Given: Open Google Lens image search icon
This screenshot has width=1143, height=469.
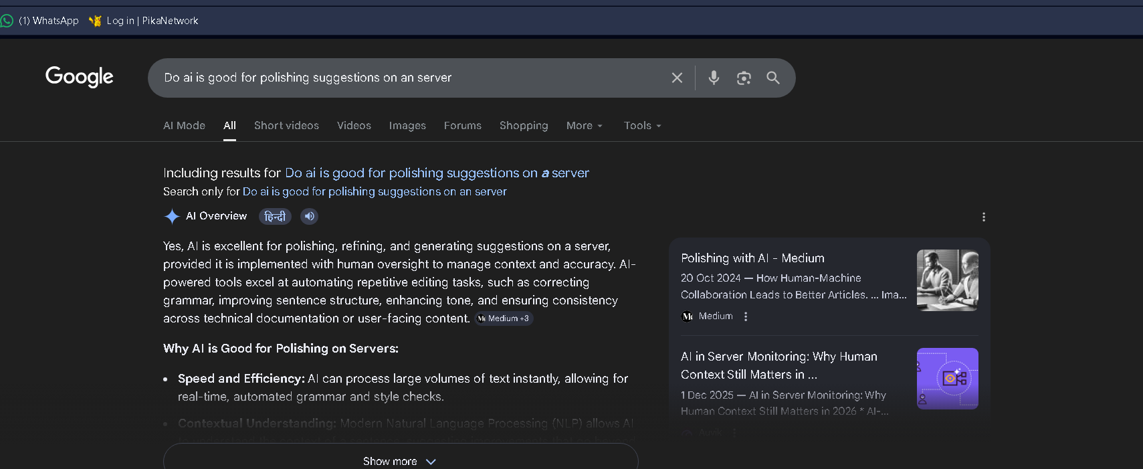Looking at the screenshot, I should tap(744, 78).
